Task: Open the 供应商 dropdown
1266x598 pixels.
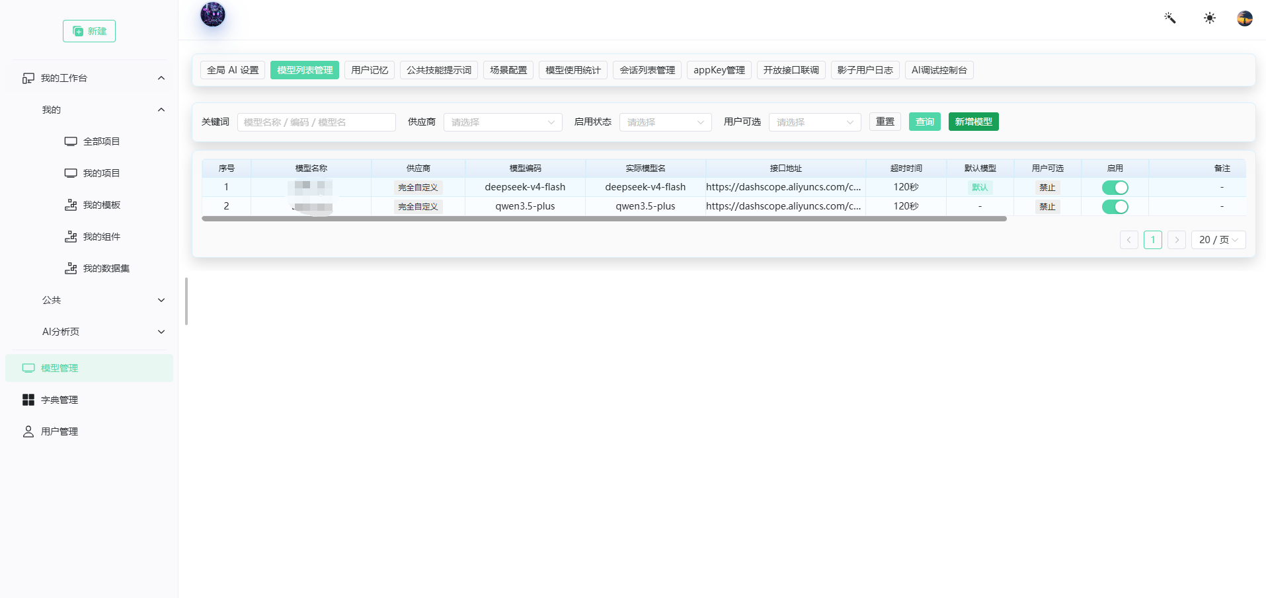Action: pyautogui.click(x=503, y=122)
